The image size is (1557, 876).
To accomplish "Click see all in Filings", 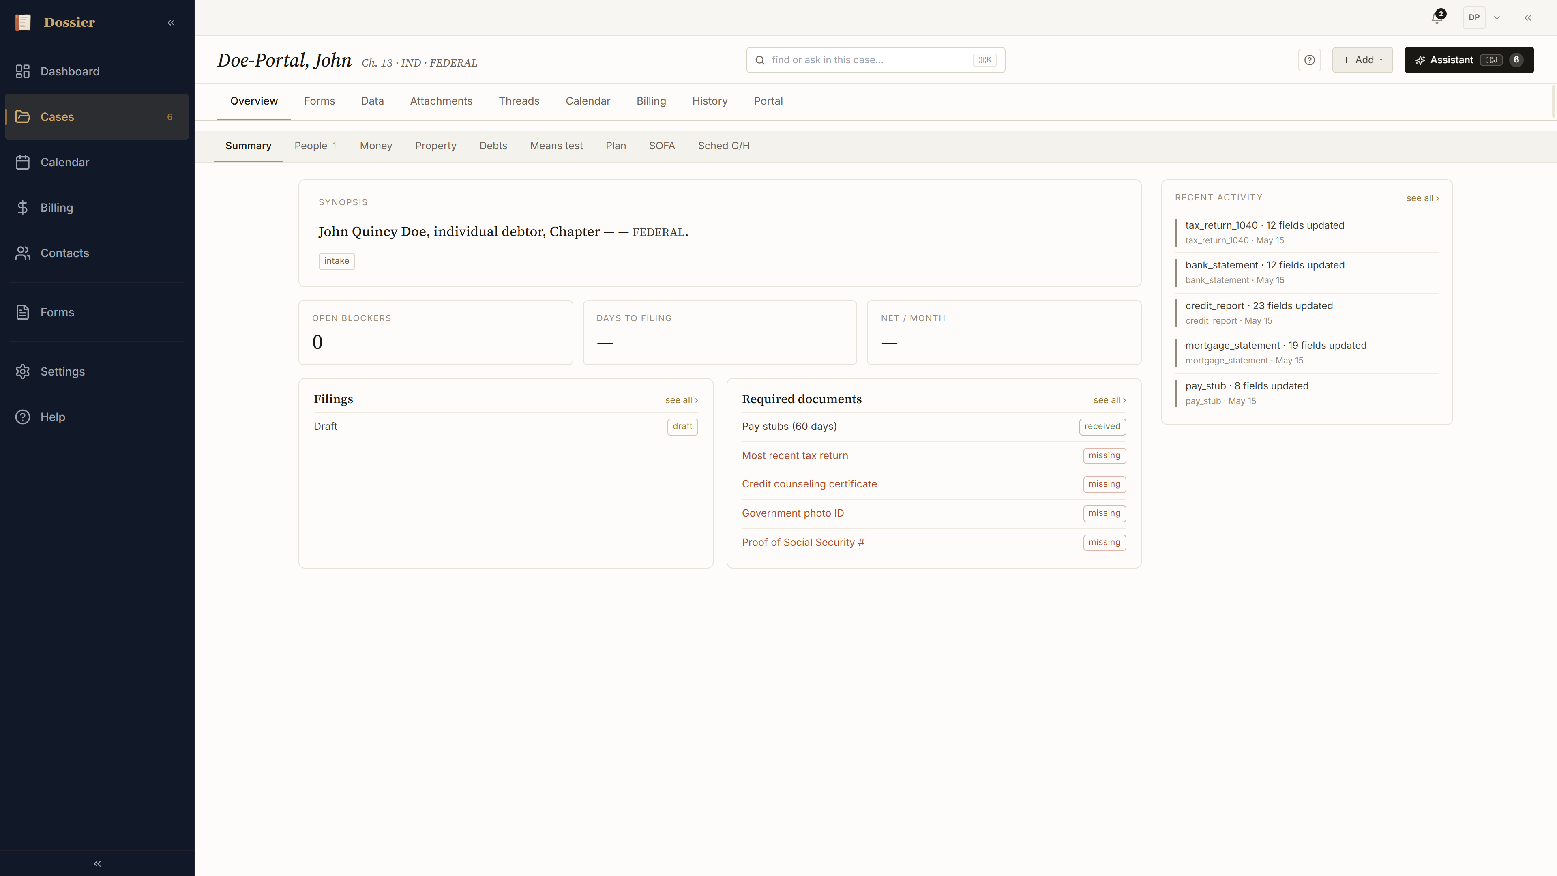I will point(681,400).
